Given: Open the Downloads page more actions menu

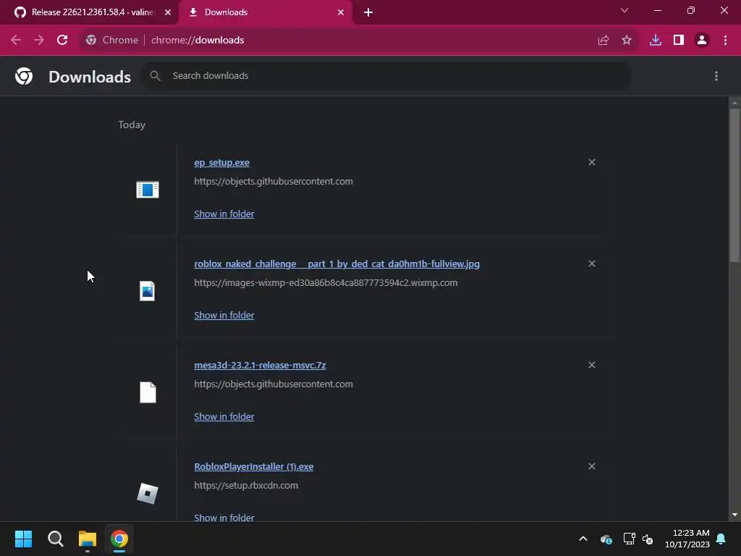Looking at the screenshot, I should click(716, 76).
